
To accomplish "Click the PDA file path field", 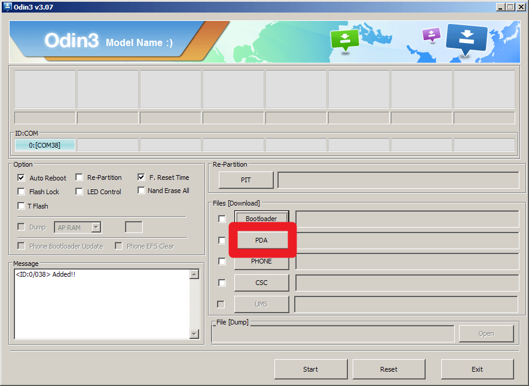I will (408, 240).
